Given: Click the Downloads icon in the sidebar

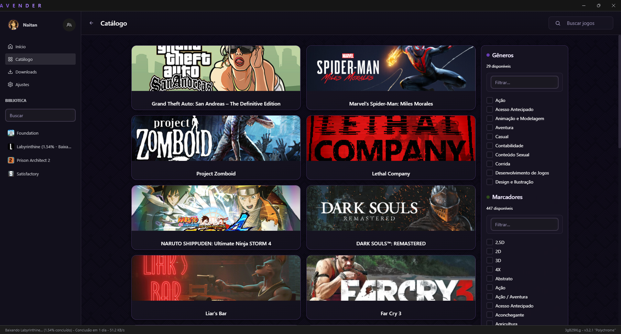Looking at the screenshot, I should click(10, 72).
